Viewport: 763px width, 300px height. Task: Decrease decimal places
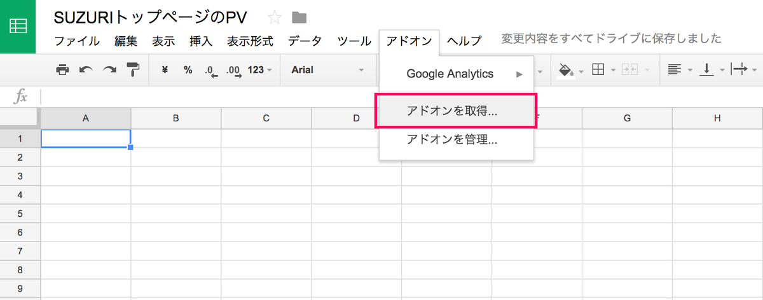tap(211, 71)
